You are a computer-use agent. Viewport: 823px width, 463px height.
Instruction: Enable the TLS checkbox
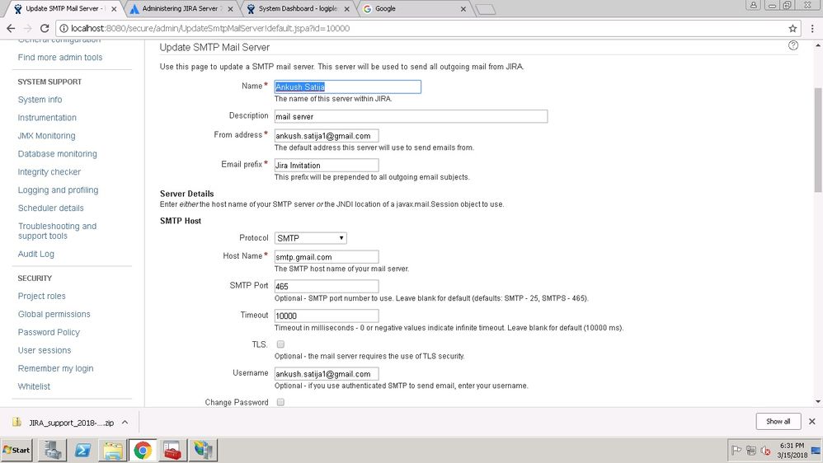[281, 344]
